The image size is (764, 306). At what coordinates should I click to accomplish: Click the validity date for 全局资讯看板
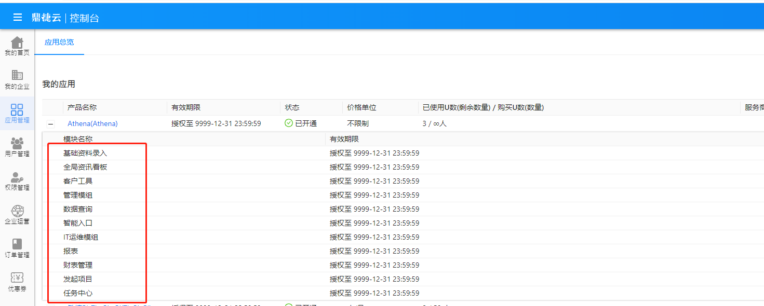click(x=374, y=167)
